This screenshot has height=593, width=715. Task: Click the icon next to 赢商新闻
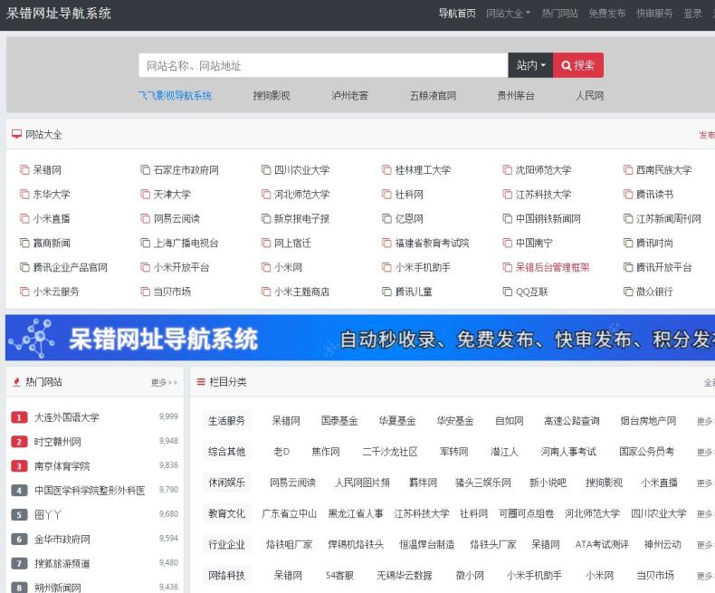point(24,243)
